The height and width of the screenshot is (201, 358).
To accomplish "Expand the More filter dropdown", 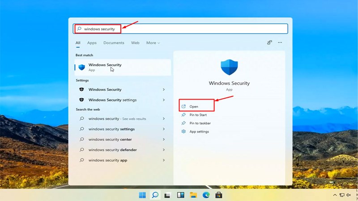I will click(153, 42).
